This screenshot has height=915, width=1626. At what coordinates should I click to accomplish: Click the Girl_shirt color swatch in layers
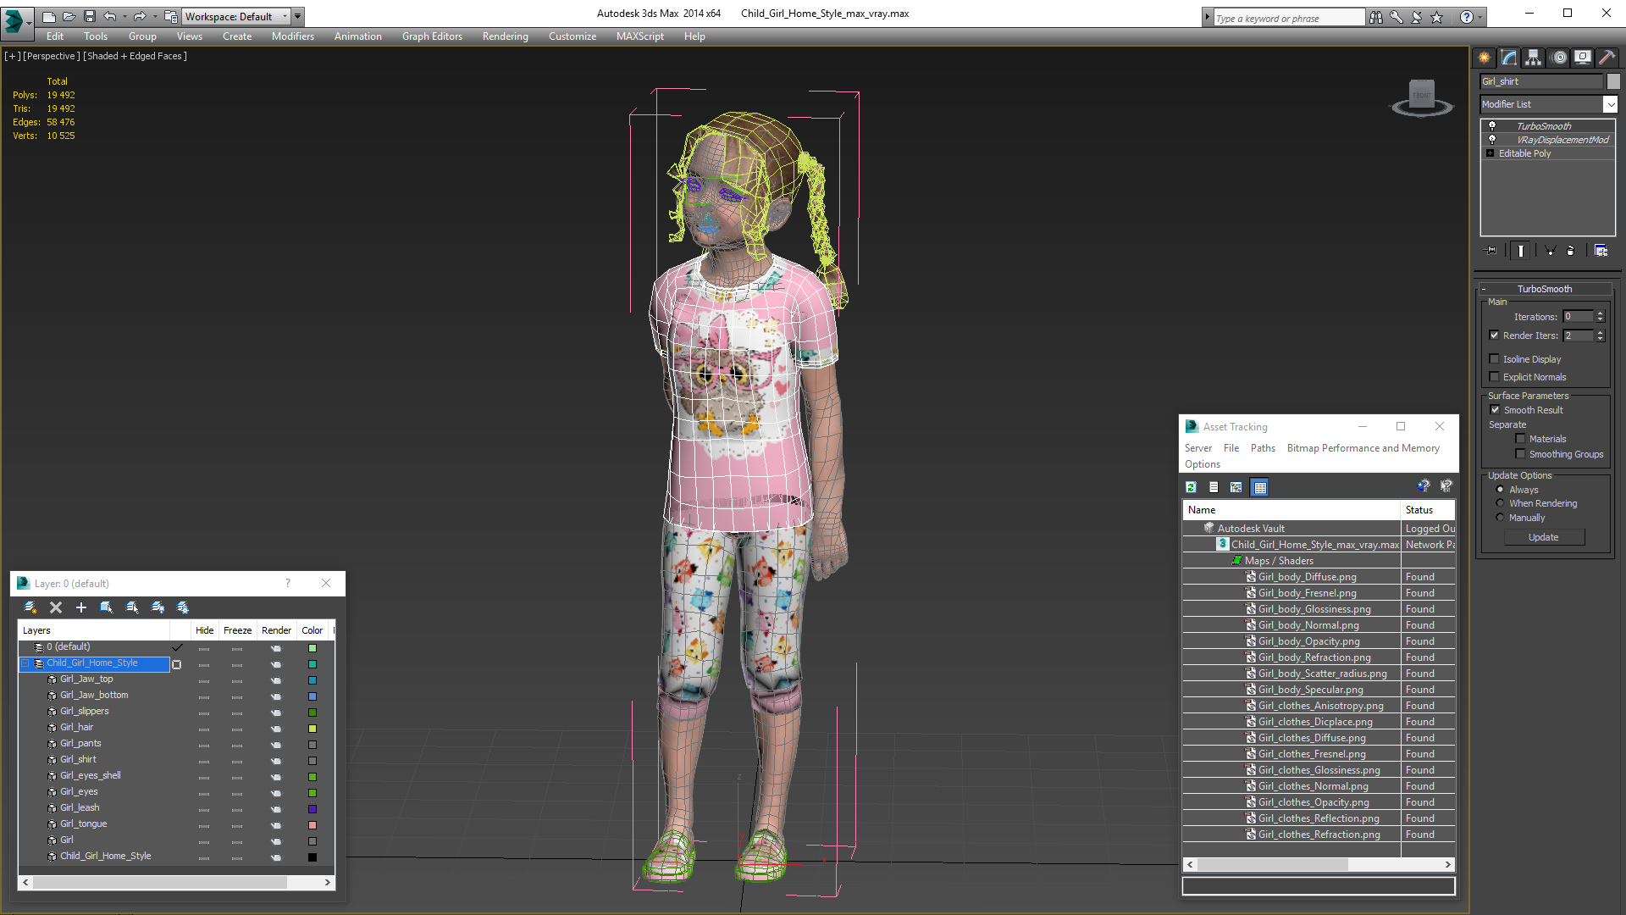pos(314,758)
